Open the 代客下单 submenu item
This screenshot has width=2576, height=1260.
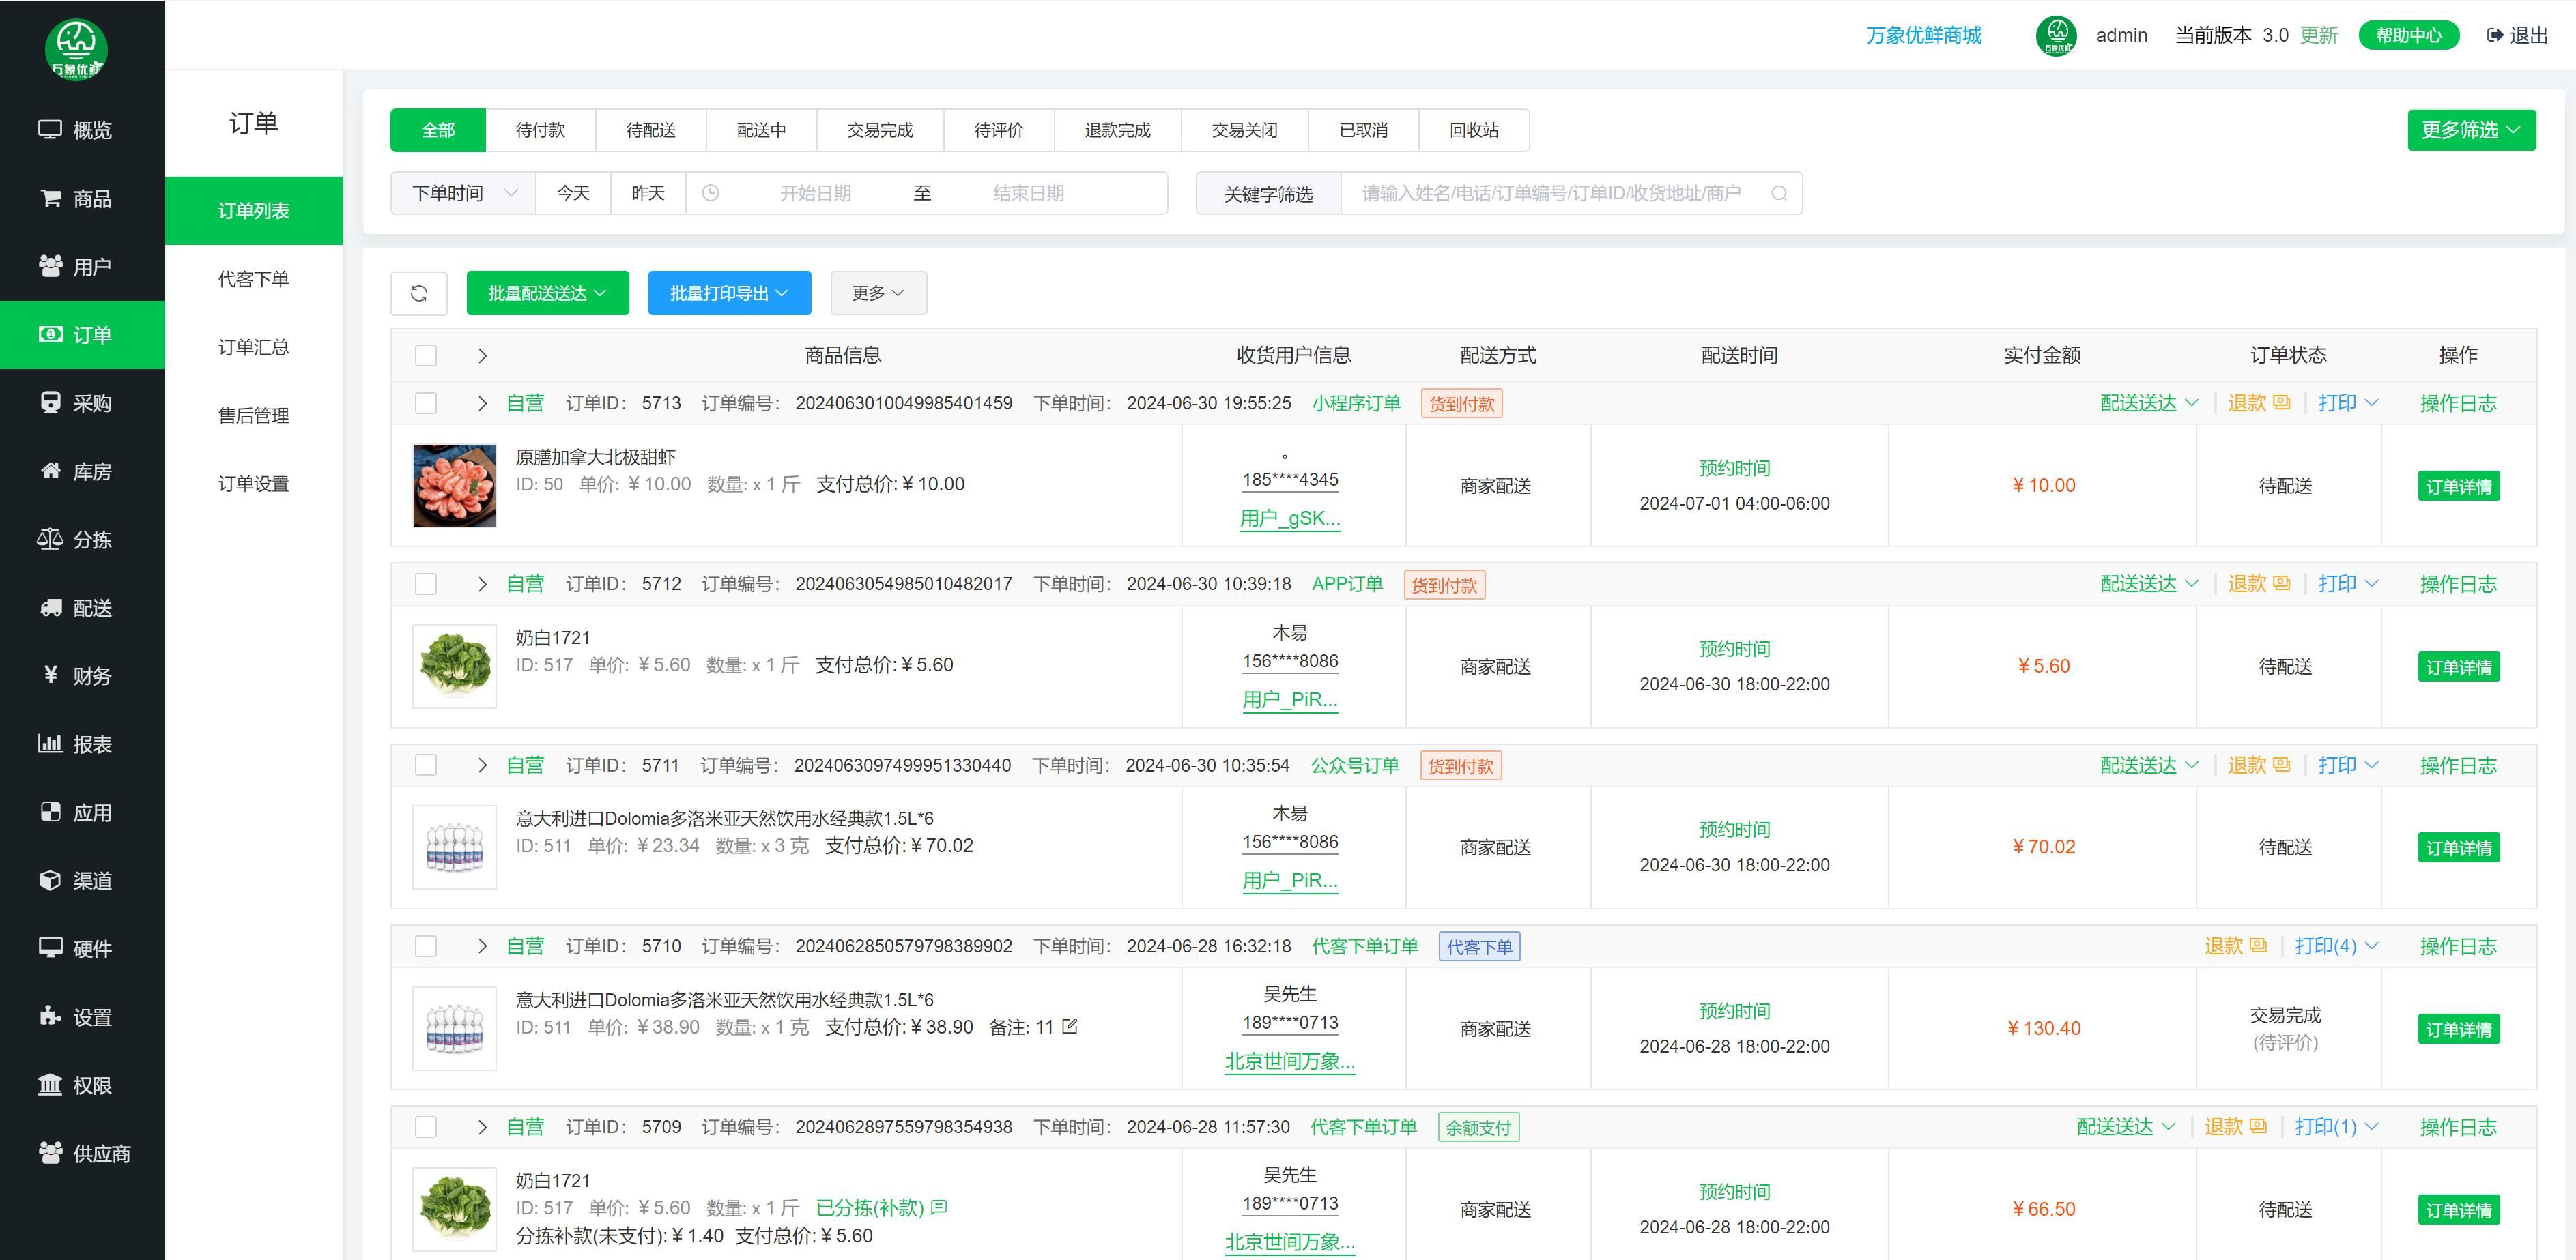pos(254,279)
